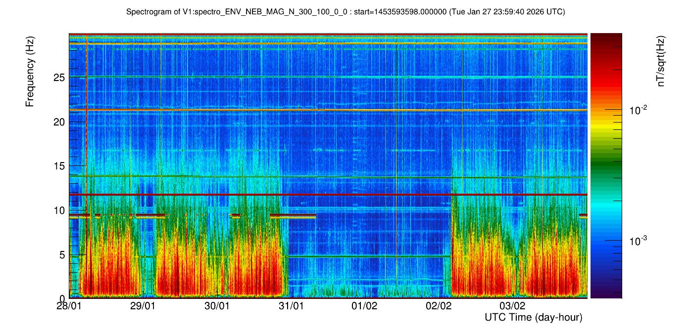Click the color scale bar
691x332 pixels.
606,166
